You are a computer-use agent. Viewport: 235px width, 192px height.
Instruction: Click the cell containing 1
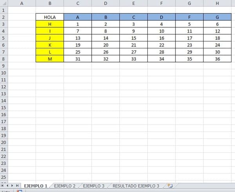click(x=78, y=24)
